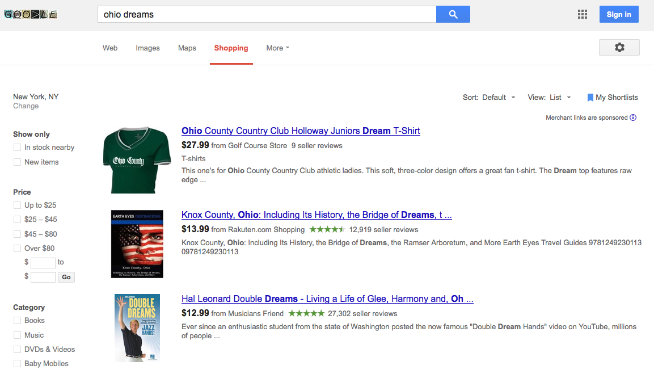
Task: Switch to the Images tab
Action: tap(147, 48)
